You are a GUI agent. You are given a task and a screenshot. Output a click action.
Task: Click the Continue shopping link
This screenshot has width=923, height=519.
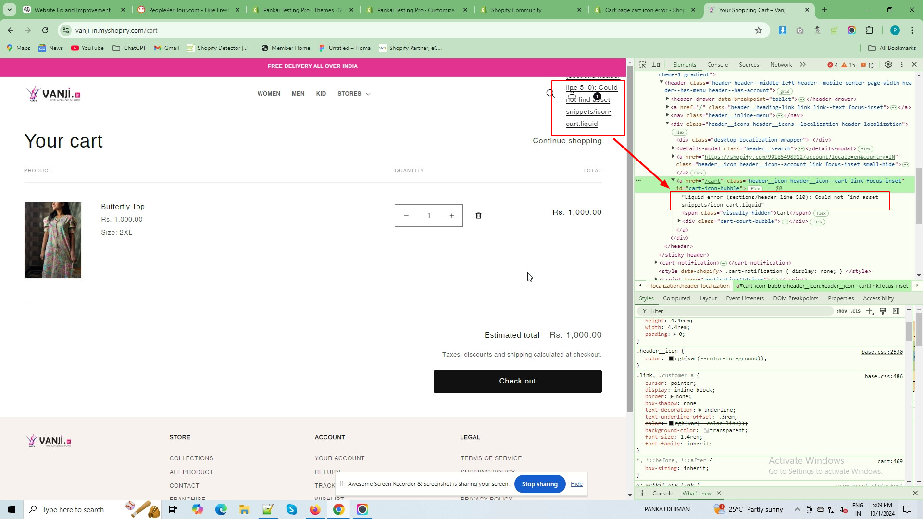pyautogui.click(x=567, y=141)
